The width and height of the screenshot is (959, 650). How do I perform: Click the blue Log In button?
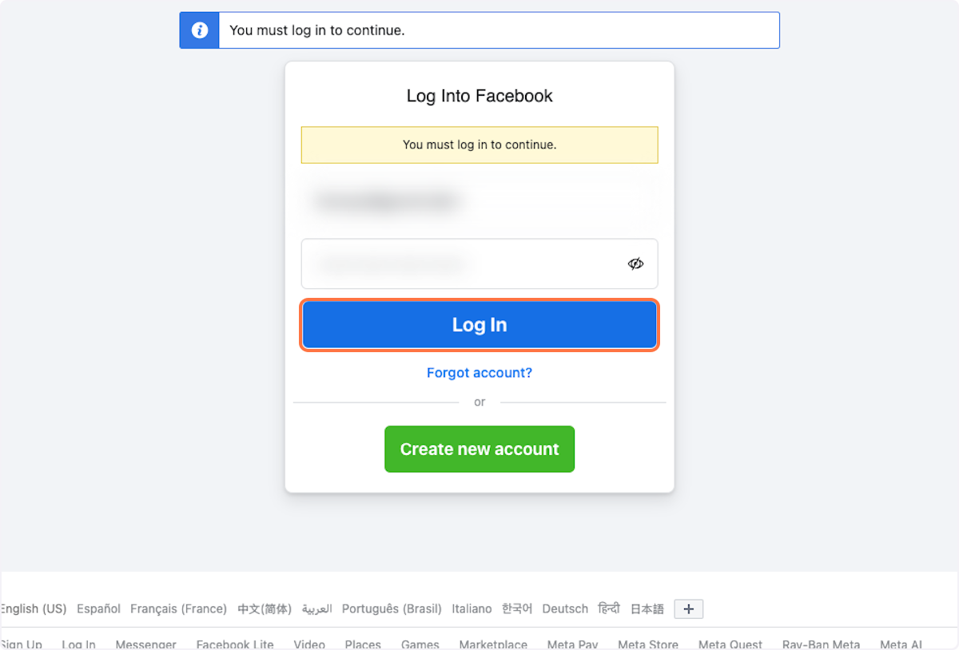479,325
